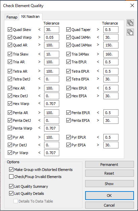Uncheck Pyr DetJ
This screenshot has width=138, height=211.
(10, 145)
